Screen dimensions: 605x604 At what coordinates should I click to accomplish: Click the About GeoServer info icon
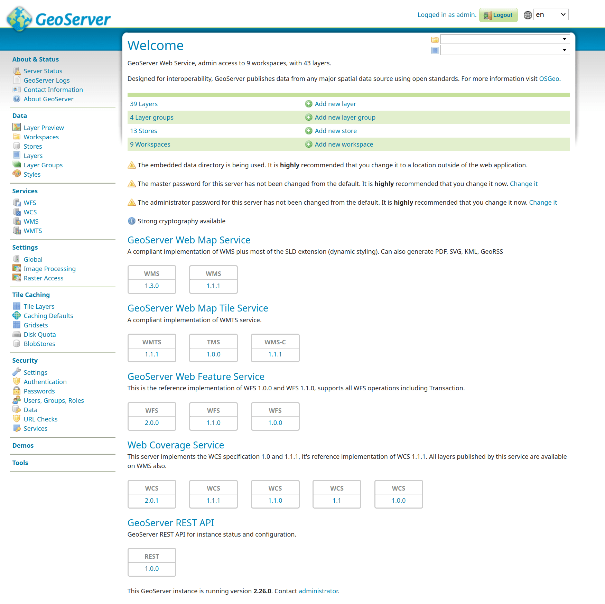[17, 99]
